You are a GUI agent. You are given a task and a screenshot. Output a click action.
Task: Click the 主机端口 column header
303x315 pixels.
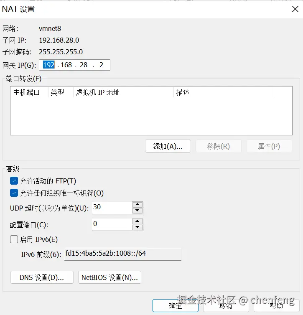29,92
